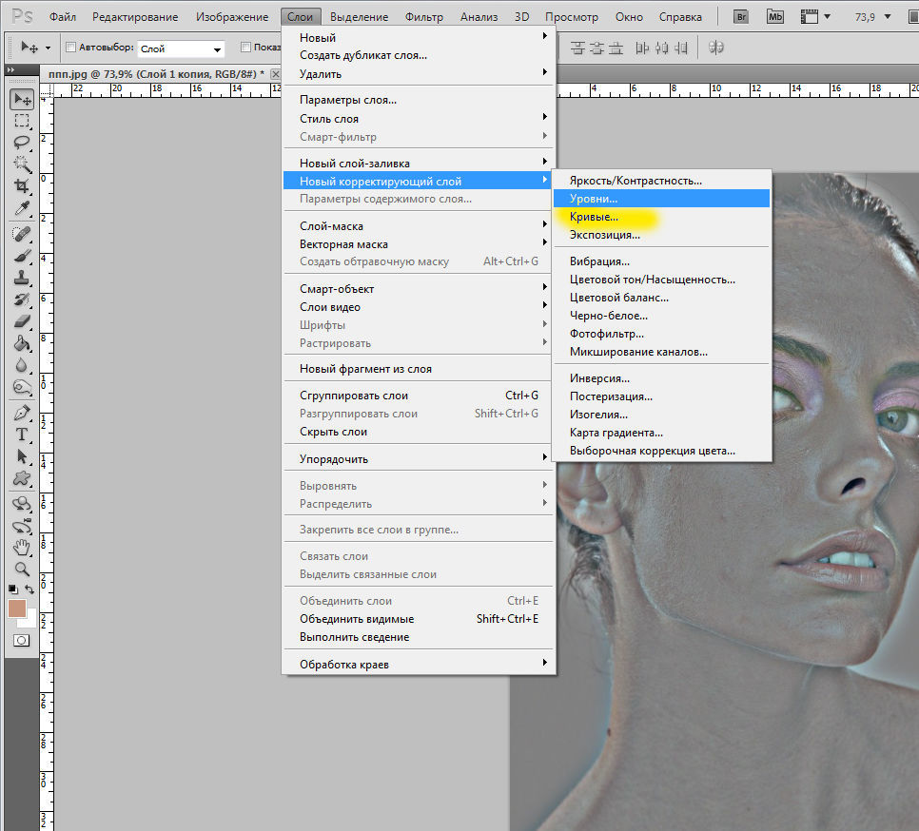Toggle the Показ transform controls checkbox

click(x=245, y=47)
